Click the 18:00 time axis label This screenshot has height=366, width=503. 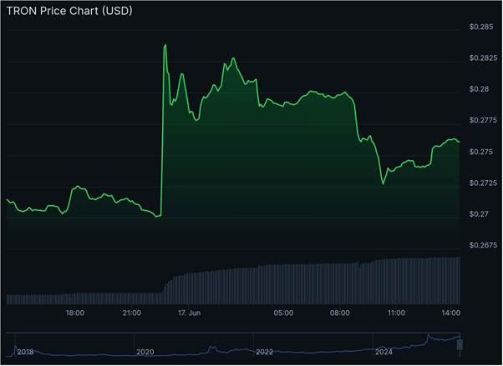pyautogui.click(x=75, y=313)
